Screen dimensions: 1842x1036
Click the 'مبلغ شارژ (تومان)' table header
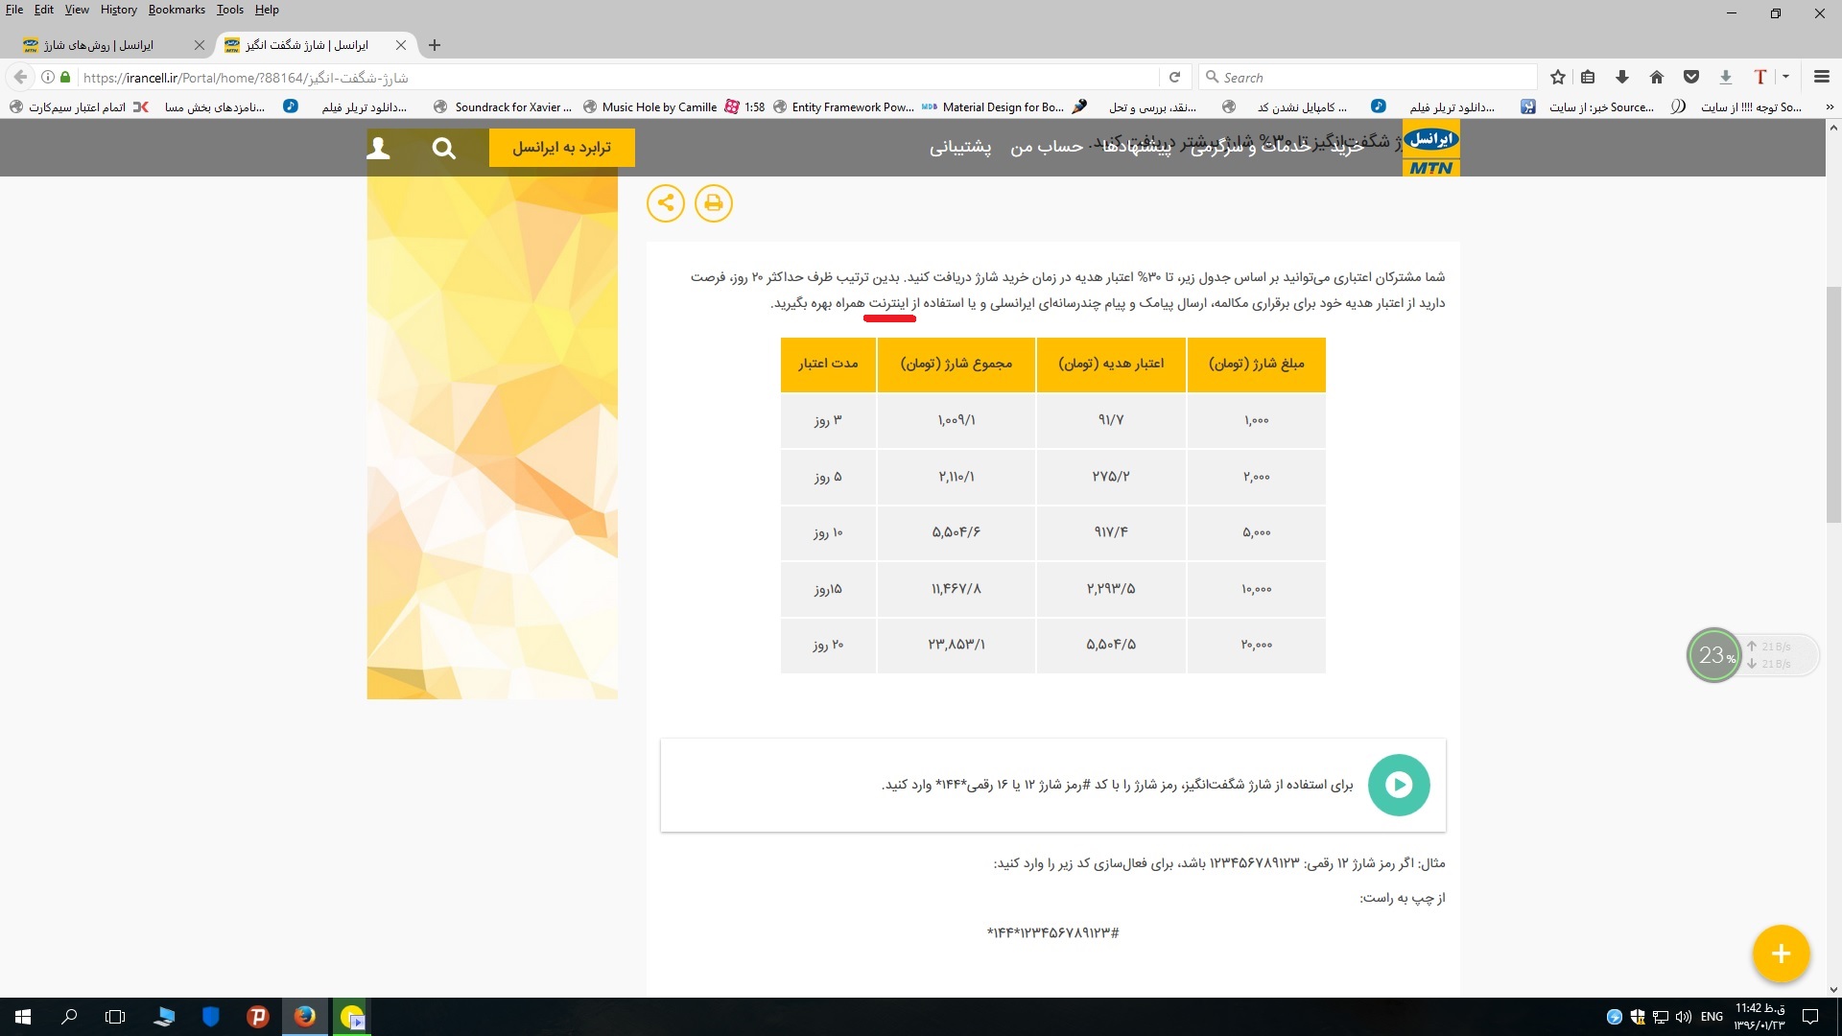pyautogui.click(x=1256, y=365)
